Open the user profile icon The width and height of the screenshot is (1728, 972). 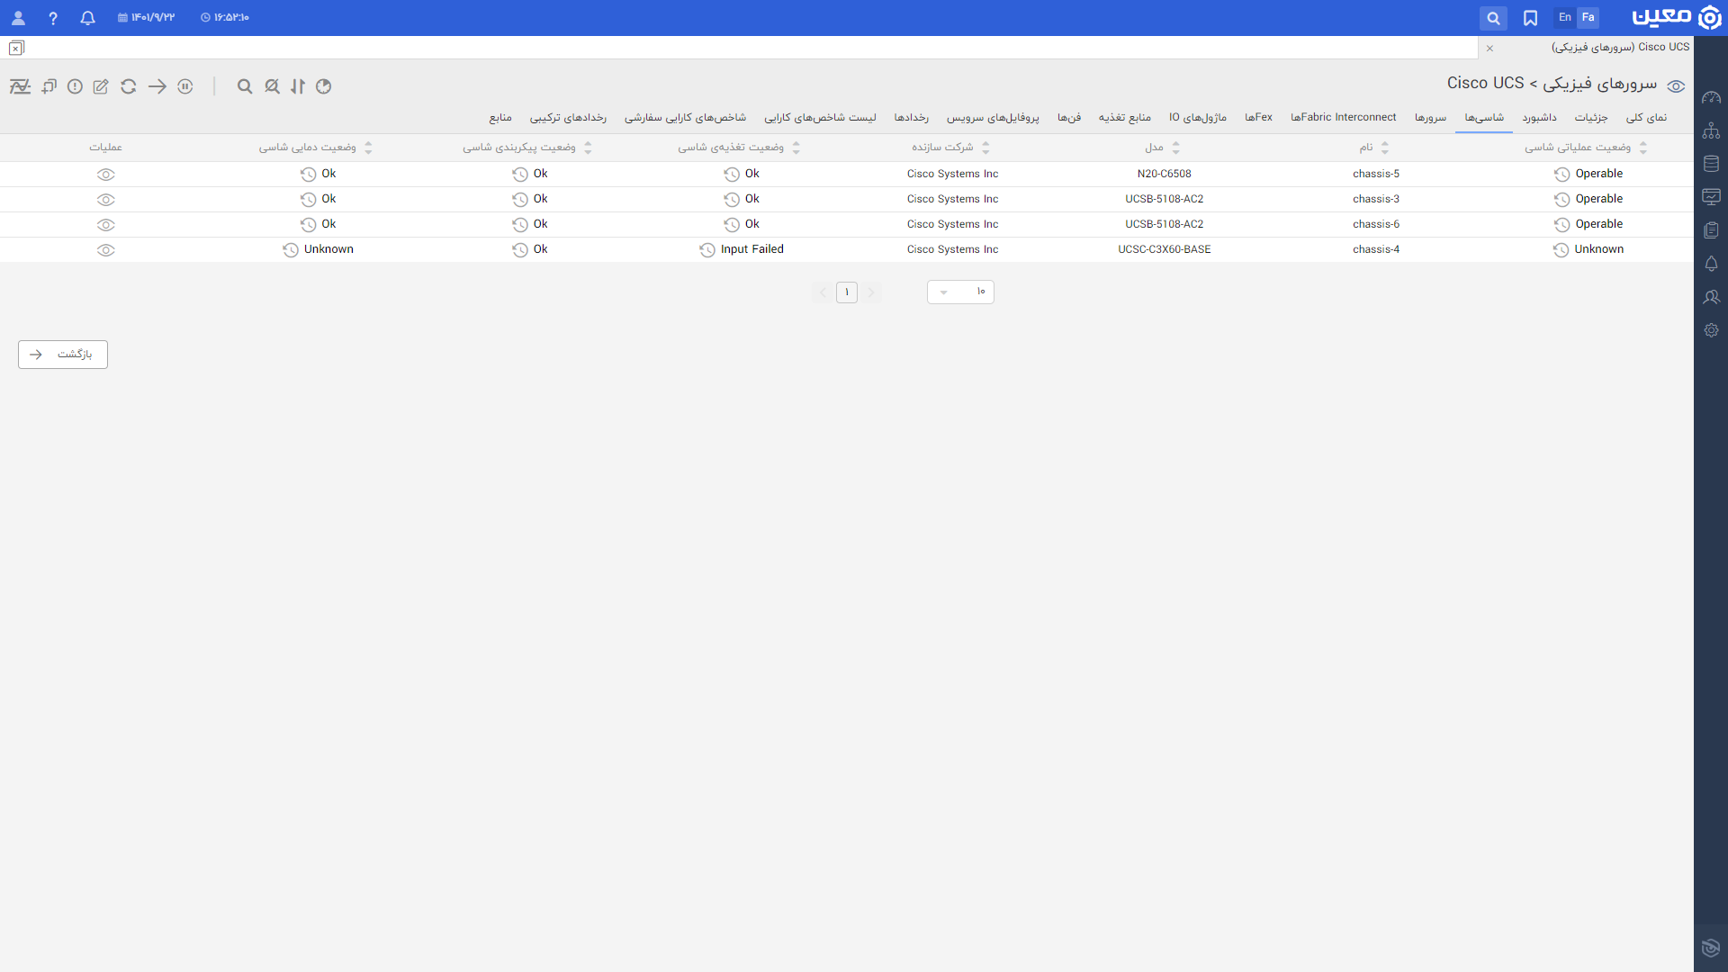pyautogui.click(x=18, y=18)
